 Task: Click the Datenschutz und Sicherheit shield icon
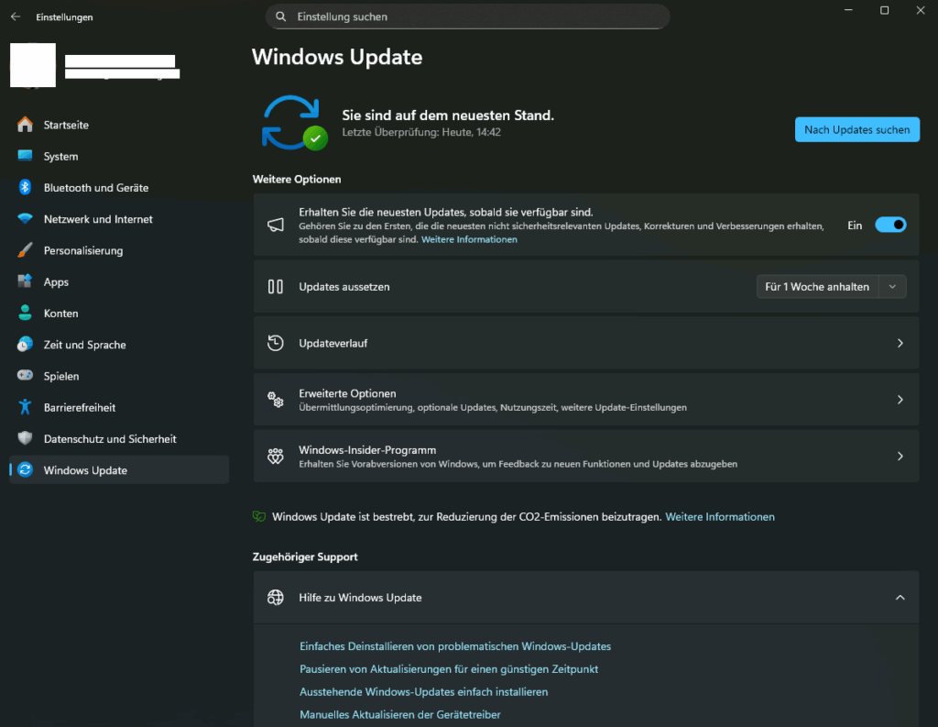[x=25, y=439]
